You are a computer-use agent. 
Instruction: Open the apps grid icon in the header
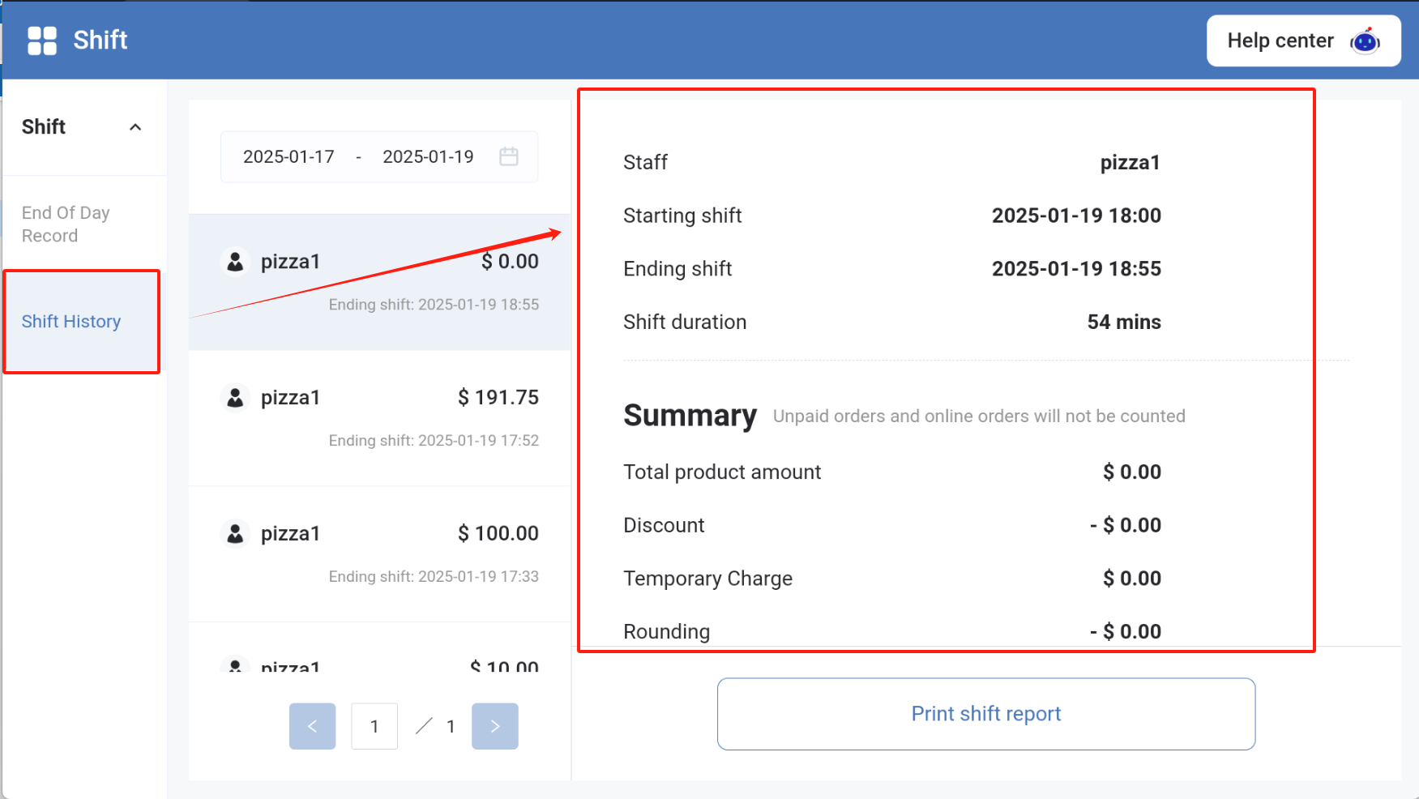coord(41,40)
